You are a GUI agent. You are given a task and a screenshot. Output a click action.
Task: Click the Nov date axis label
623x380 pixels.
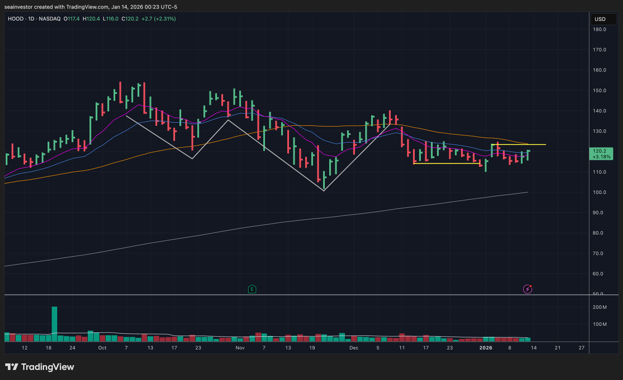(x=239, y=348)
